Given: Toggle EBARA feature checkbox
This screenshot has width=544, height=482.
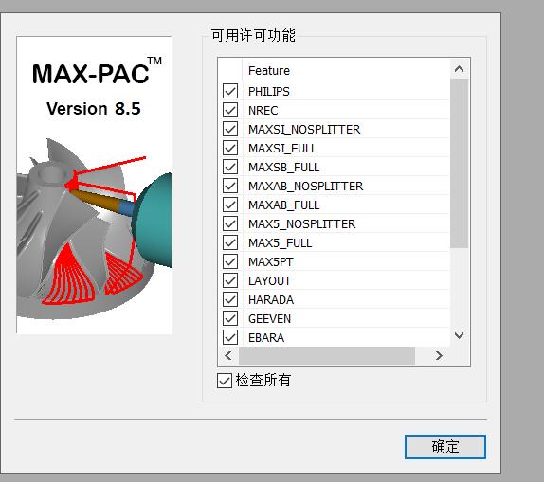Looking at the screenshot, I should pos(230,337).
